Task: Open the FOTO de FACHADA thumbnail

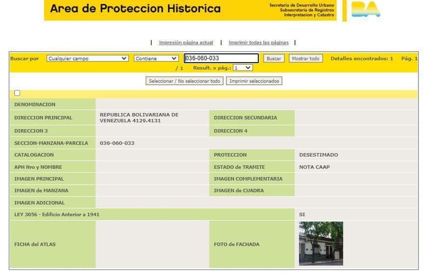Action: (321, 243)
